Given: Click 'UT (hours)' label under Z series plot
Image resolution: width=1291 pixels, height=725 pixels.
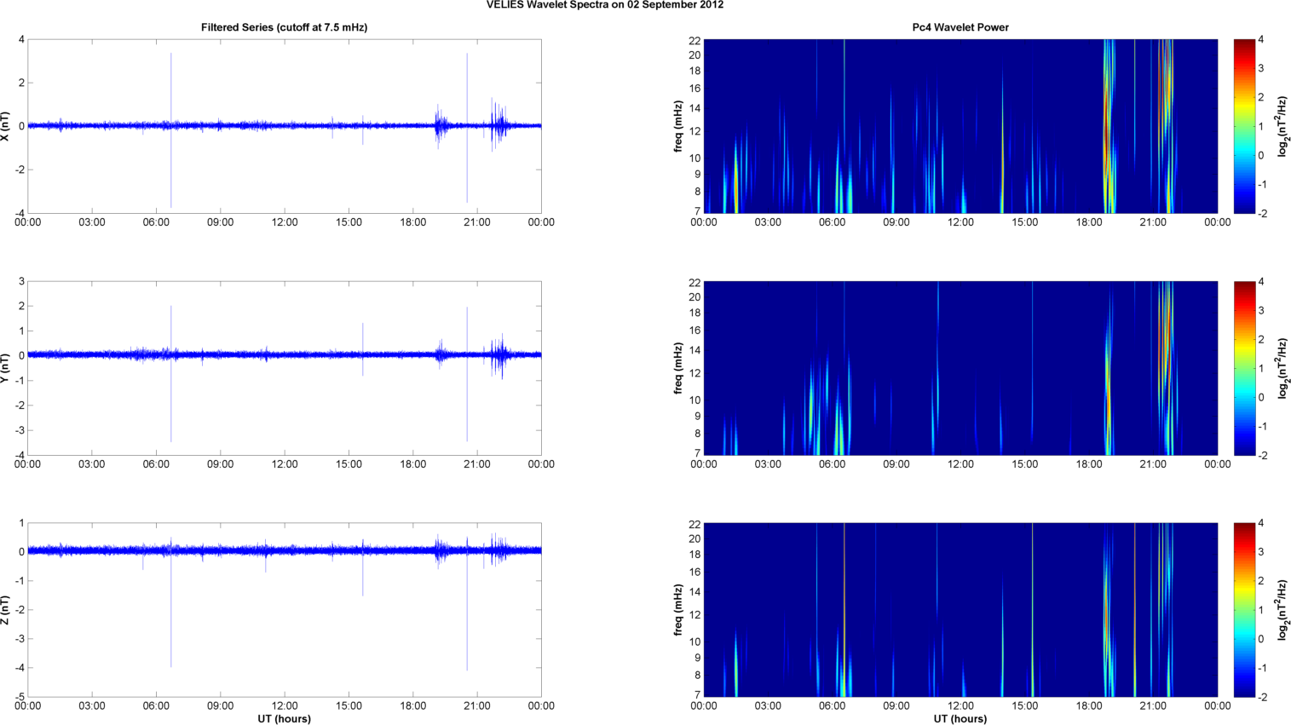Looking at the screenshot, I should pyautogui.click(x=284, y=718).
